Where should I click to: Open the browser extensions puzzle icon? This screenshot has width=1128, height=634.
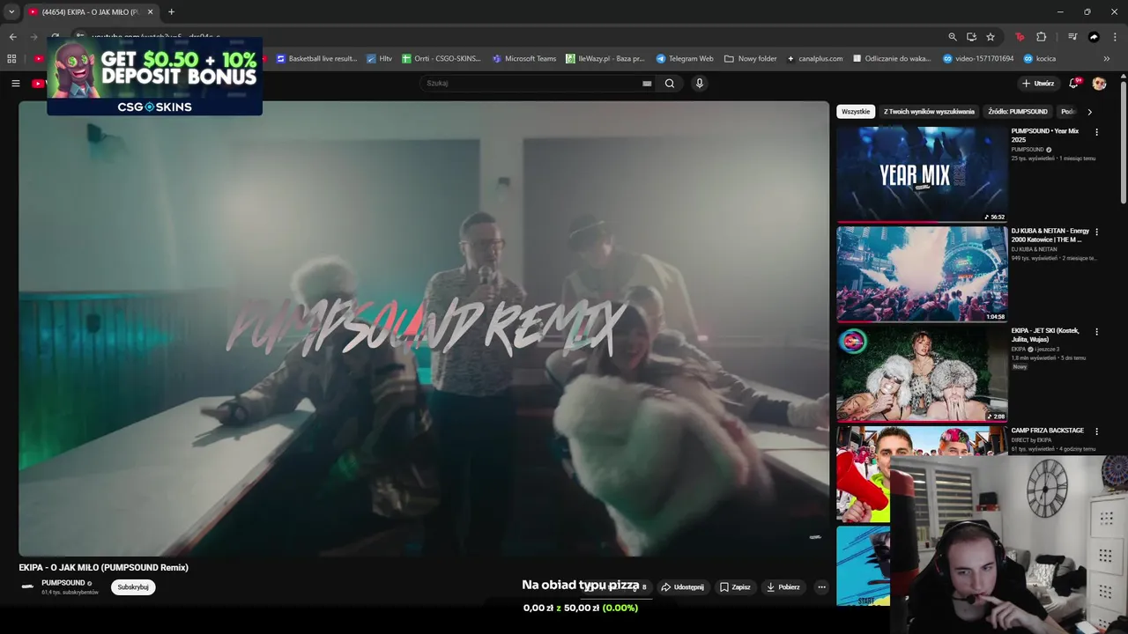[1041, 37]
